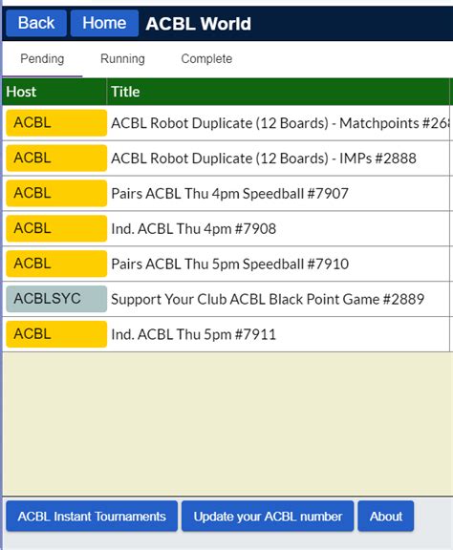The image size is (453, 550).
Task: Open Pairs ACBL Thu 5pm Speedball #7910
Action: pyautogui.click(x=226, y=264)
